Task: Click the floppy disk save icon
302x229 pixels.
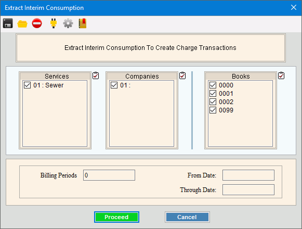Action: click(x=8, y=23)
